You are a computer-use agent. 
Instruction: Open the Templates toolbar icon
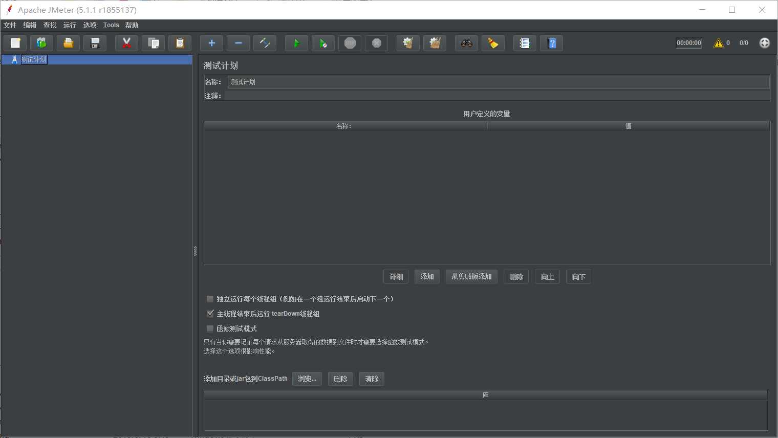tap(41, 43)
